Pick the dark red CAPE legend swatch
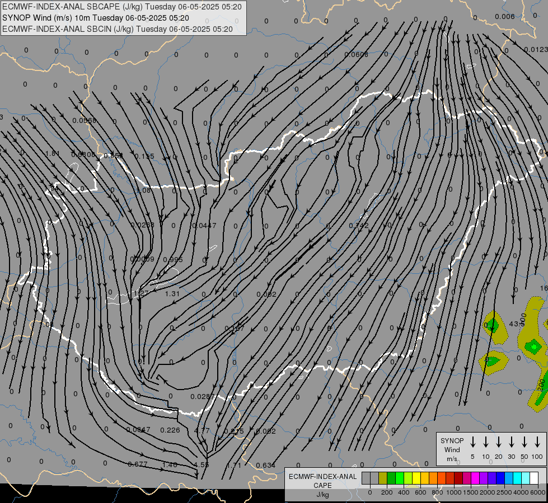Image resolution: width=548 pixels, height=503 pixels. coord(458,478)
